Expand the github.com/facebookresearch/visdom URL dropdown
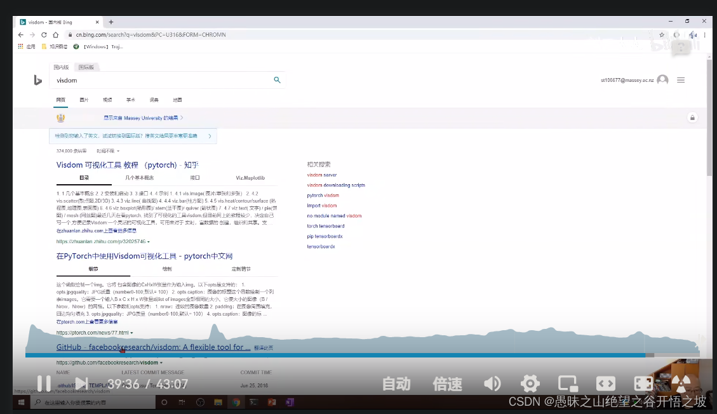717x414 pixels. point(161,363)
